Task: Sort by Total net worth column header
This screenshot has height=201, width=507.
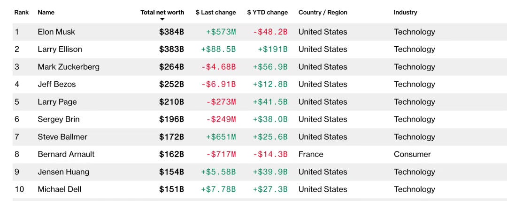Action: (162, 12)
